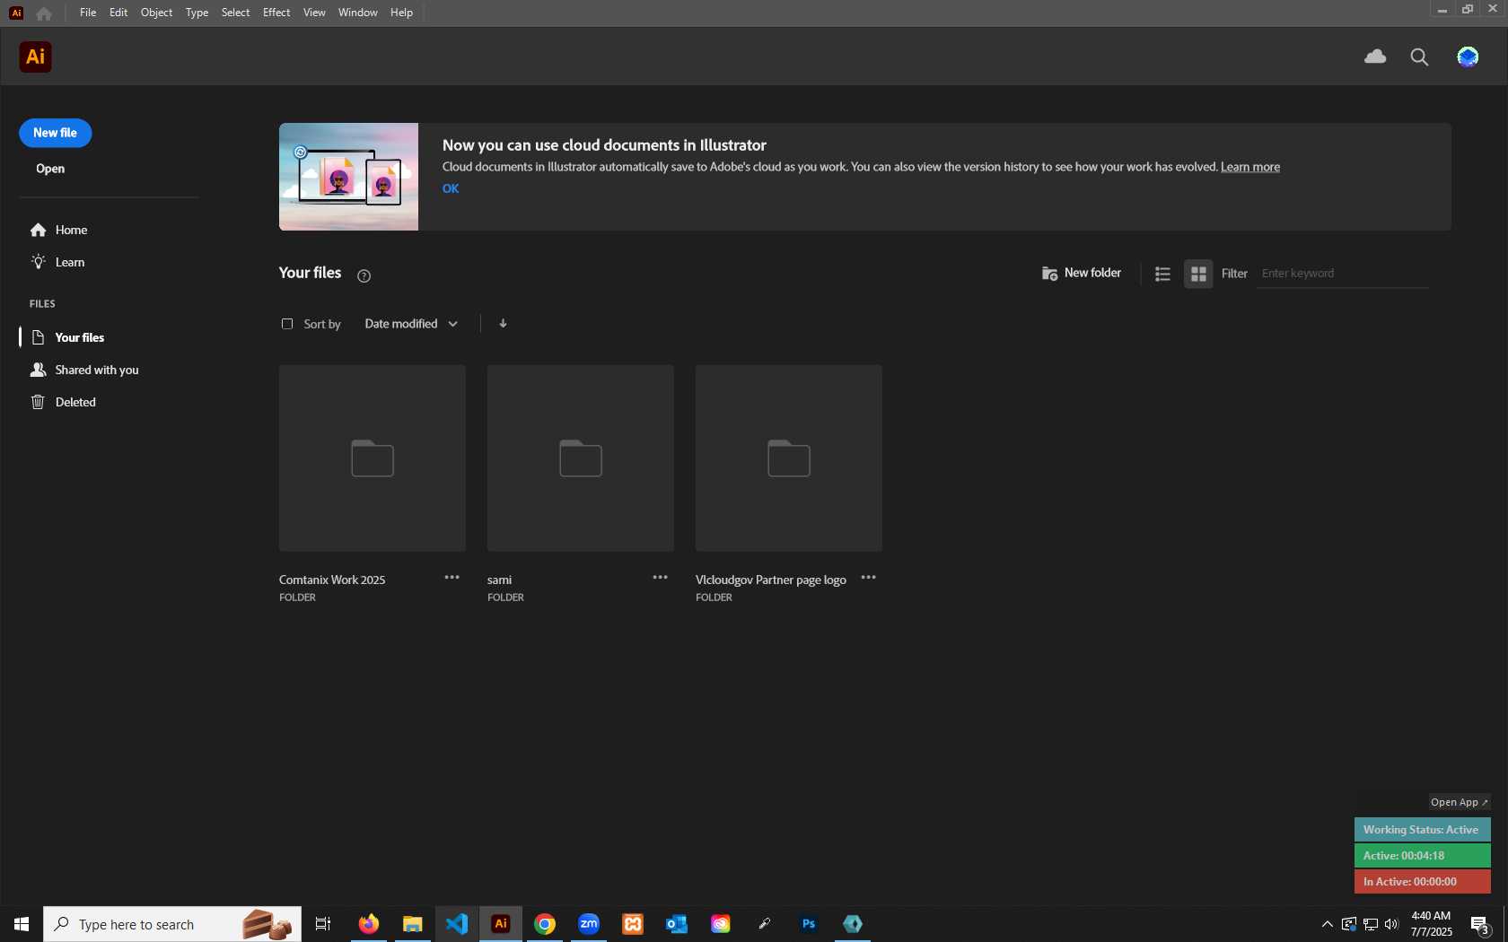
Task: Click the Open App button
Action: [x=1460, y=802]
